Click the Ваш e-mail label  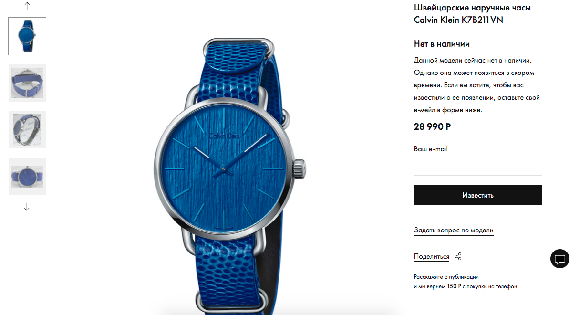tap(431, 149)
